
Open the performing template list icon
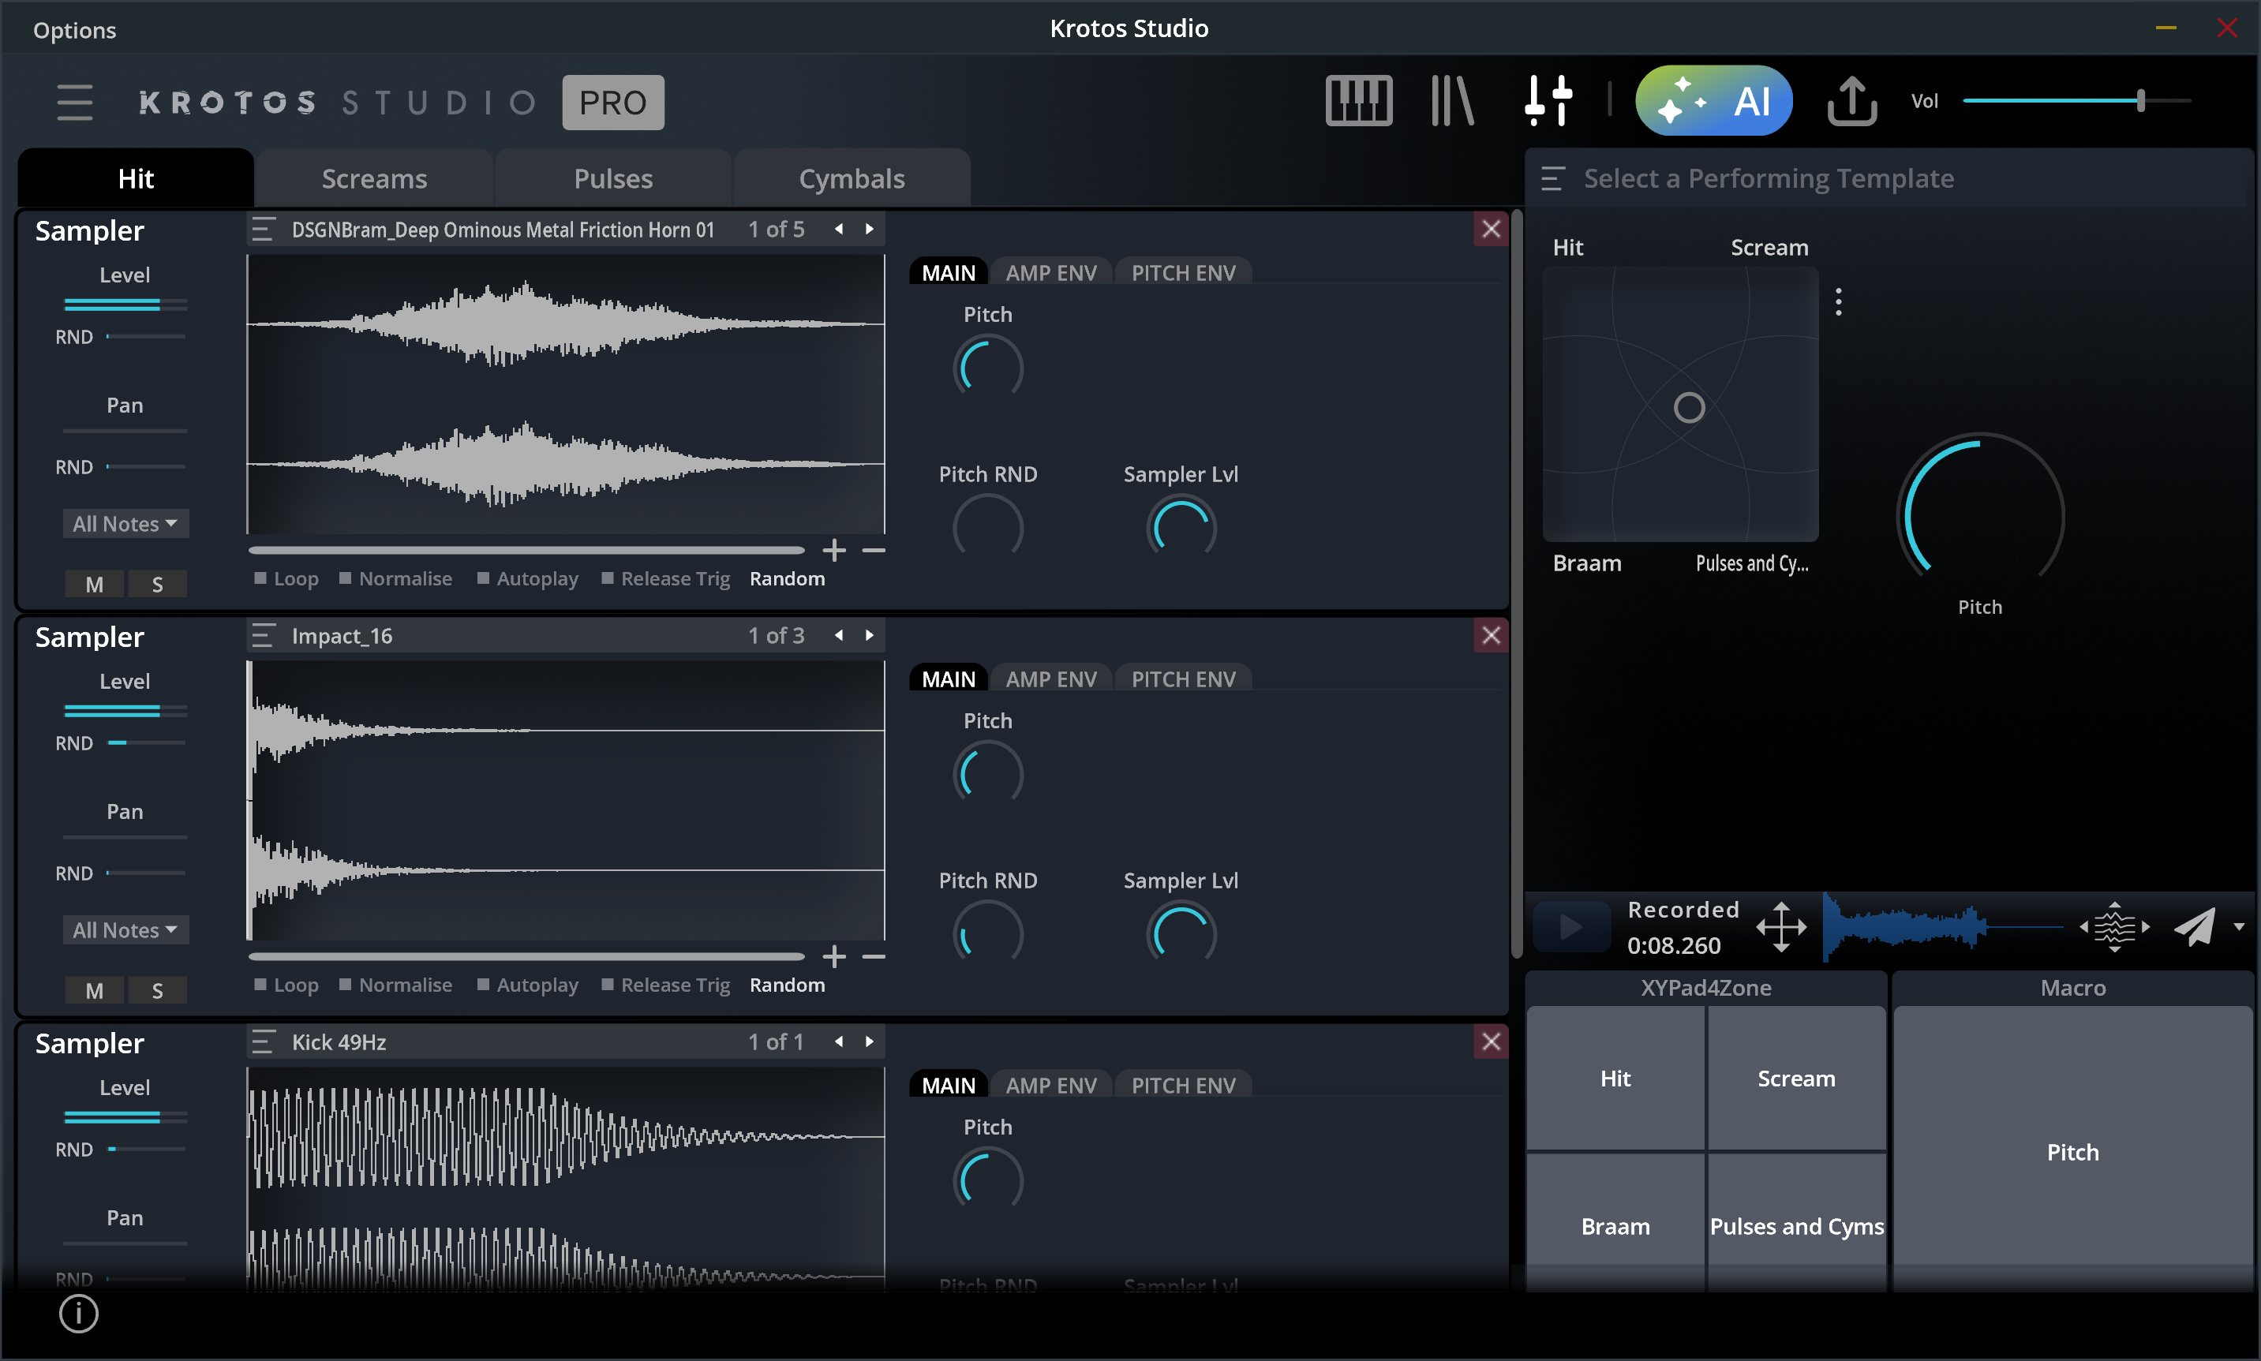point(1552,179)
